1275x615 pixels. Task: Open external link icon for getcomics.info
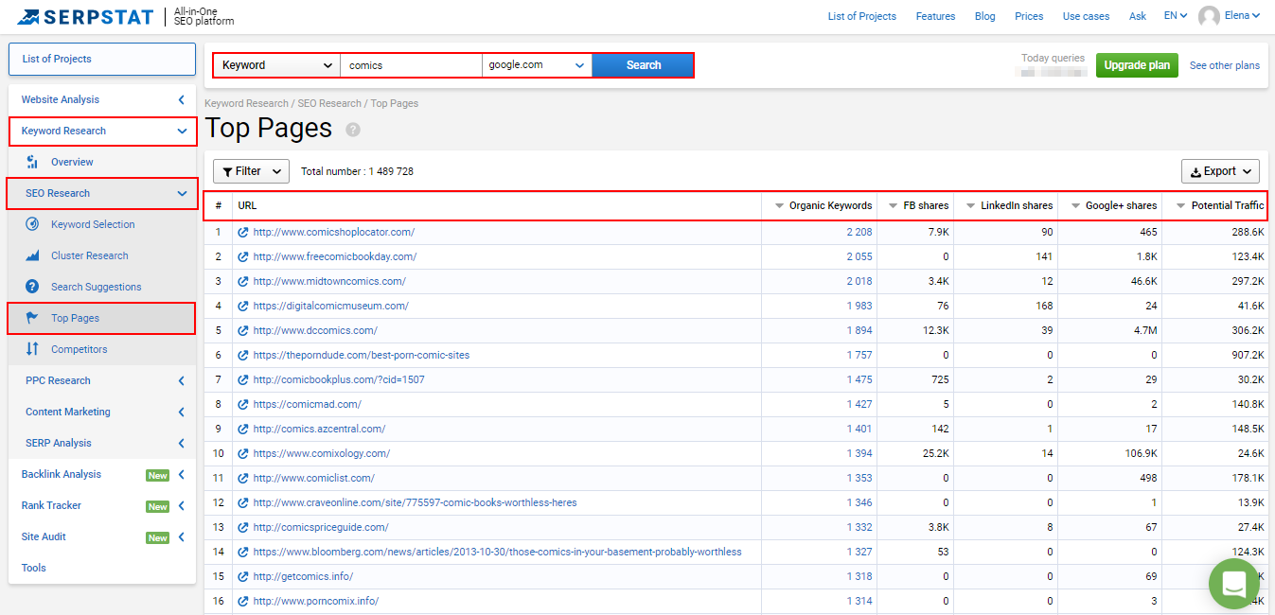tap(243, 576)
